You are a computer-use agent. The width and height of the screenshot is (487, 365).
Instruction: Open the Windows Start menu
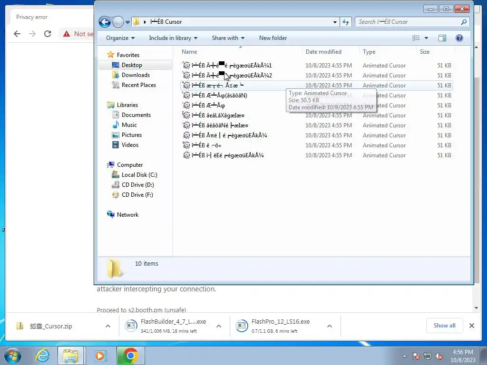13,355
